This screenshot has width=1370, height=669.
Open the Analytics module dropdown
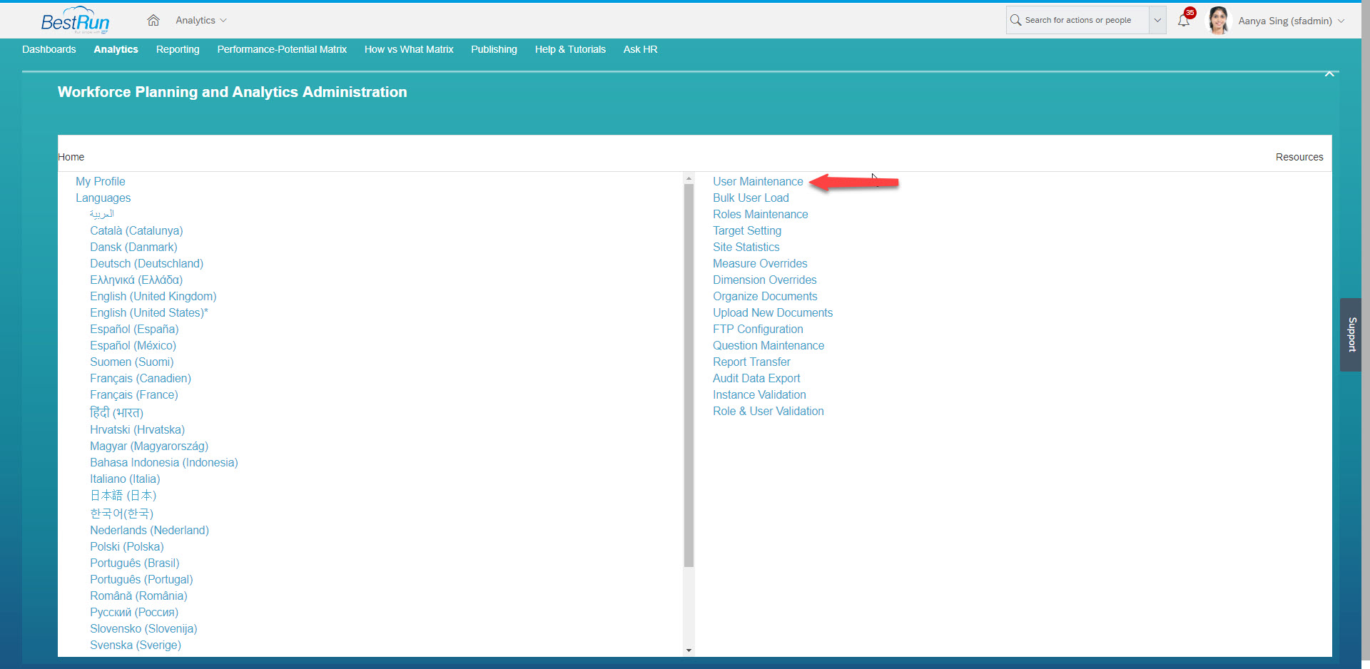click(201, 20)
